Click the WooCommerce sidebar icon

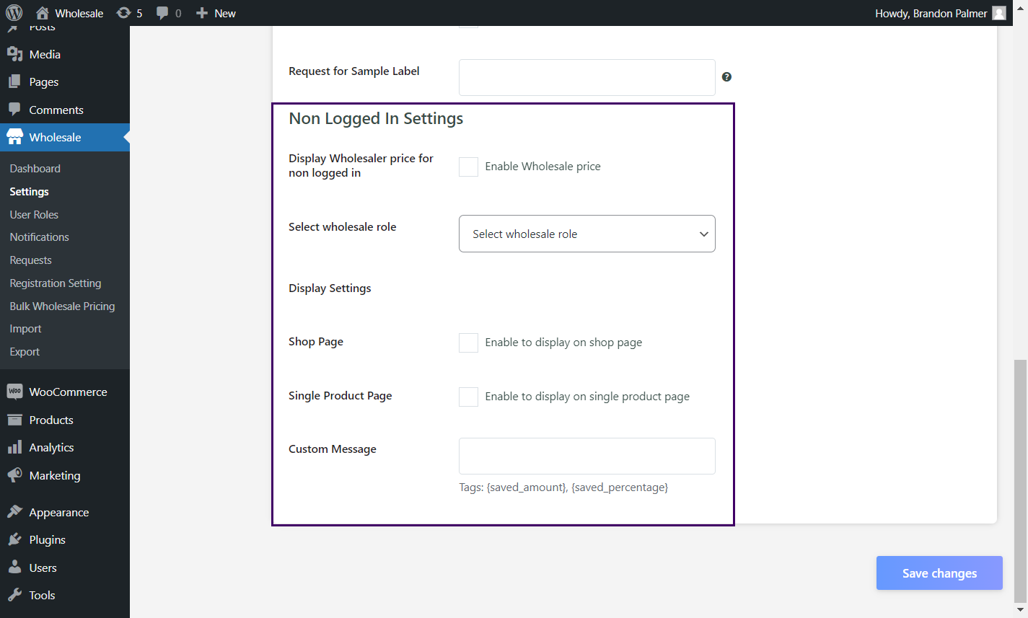pyautogui.click(x=15, y=391)
